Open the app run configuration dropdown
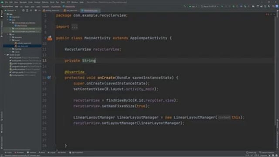Viewport: 279px width, 157px height. click(193, 7)
